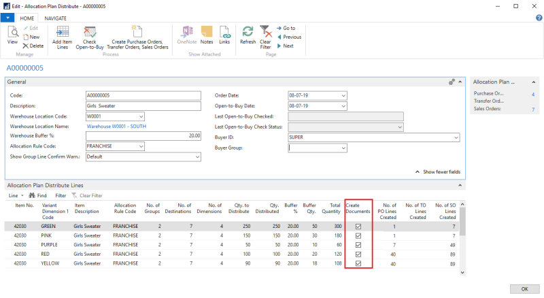Click the No. of SO Lines Created header
The height and width of the screenshot is (298, 544).
(446, 211)
